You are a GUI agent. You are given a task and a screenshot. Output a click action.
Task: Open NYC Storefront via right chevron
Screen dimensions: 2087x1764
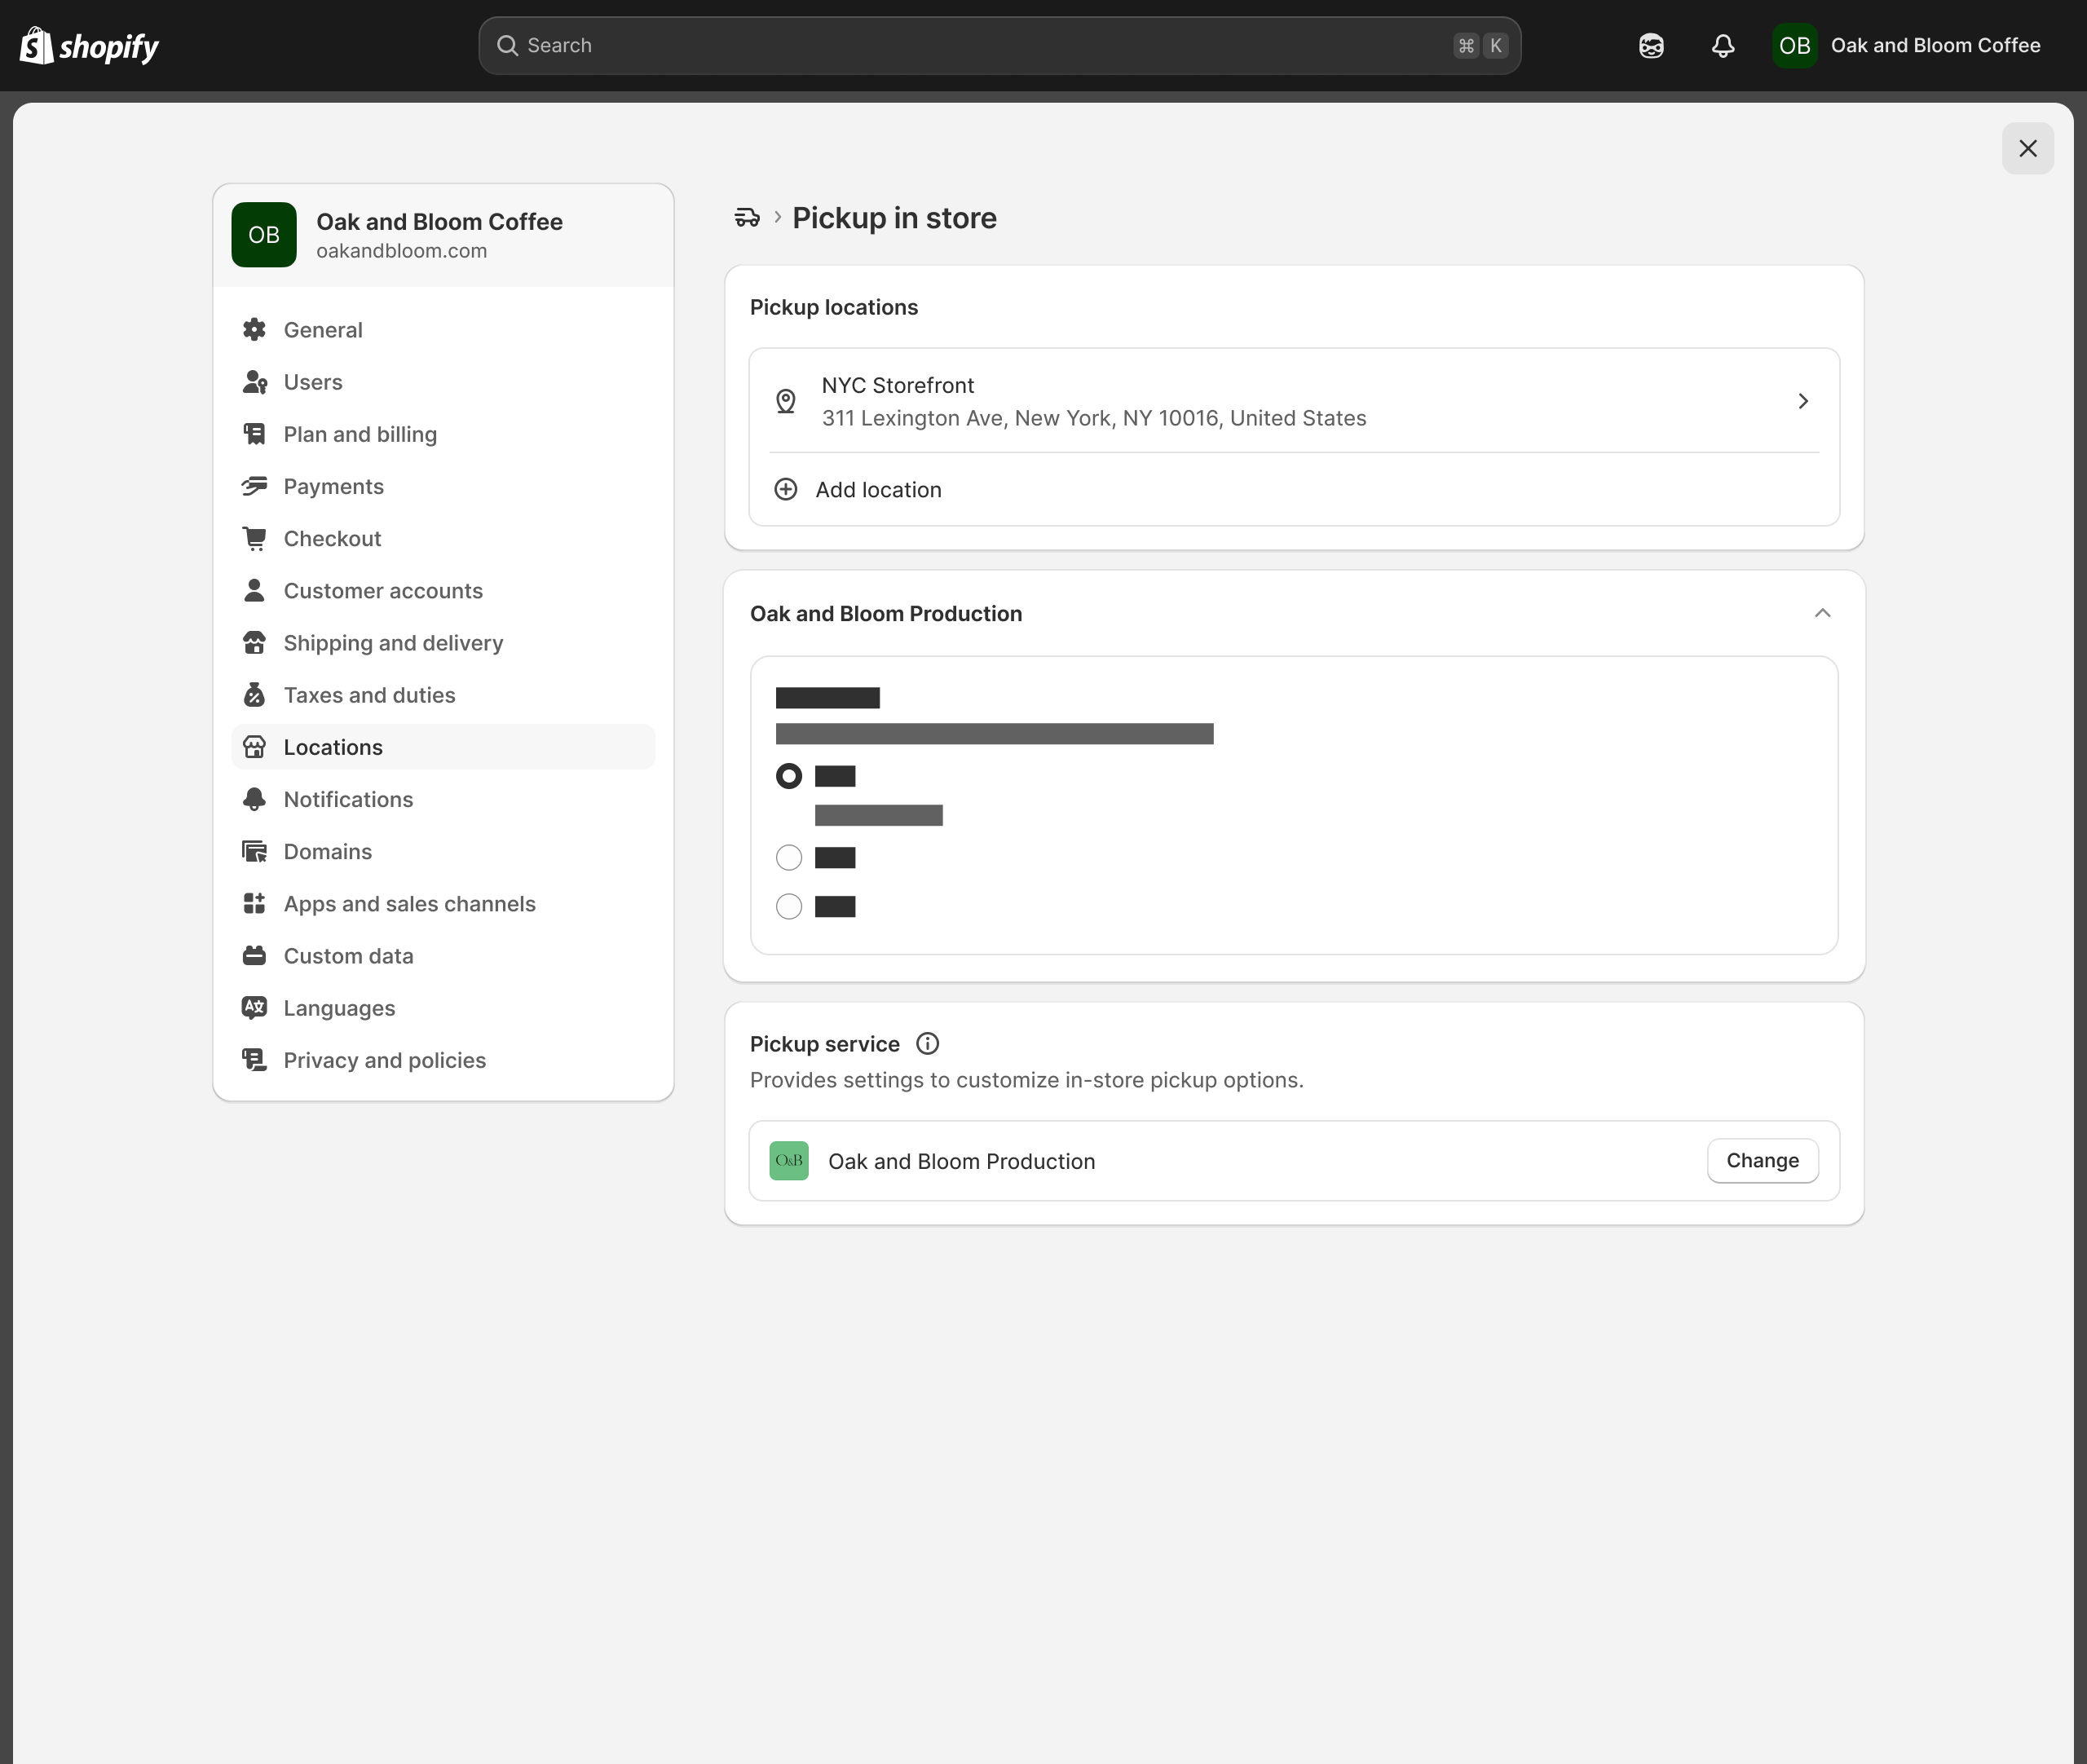[1803, 401]
